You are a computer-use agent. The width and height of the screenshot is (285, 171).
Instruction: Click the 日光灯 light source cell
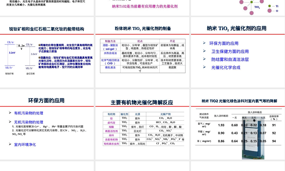point(137,131)
